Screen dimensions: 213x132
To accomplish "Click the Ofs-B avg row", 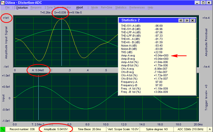I will 144,72.
